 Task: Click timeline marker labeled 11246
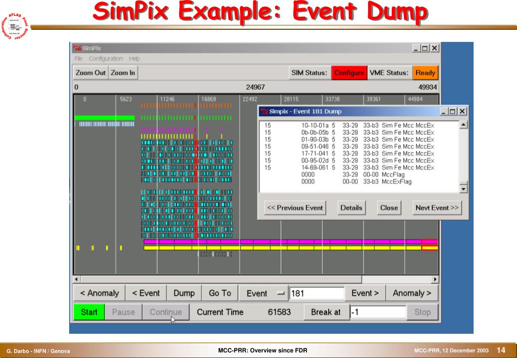tap(168, 99)
